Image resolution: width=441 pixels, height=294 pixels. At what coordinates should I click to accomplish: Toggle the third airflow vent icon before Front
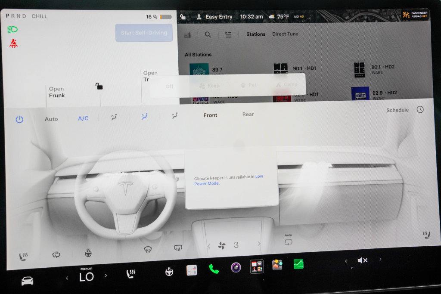pyautogui.click(x=175, y=115)
